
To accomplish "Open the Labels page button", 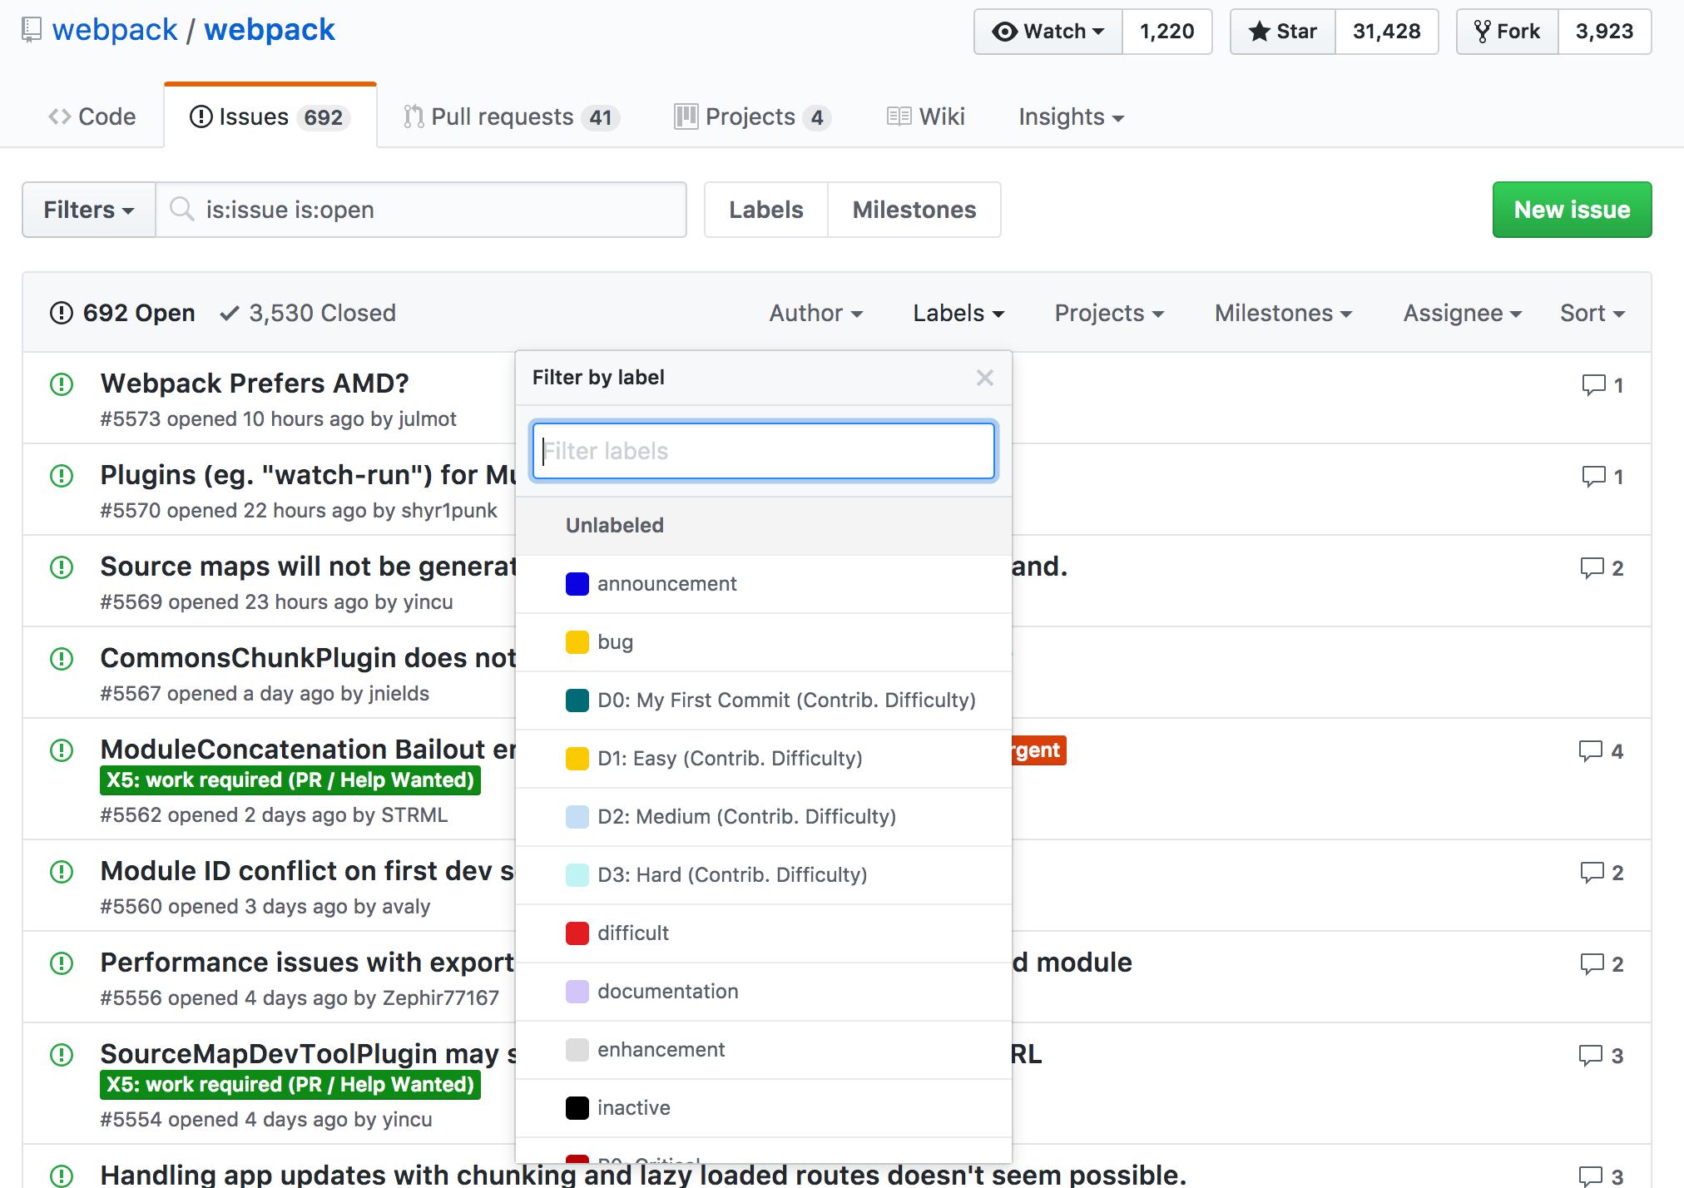I will coord(766,210).
